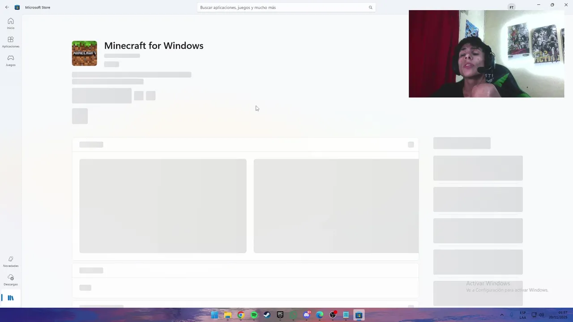Open the Notepad taskbar icon

coord(346,315)
